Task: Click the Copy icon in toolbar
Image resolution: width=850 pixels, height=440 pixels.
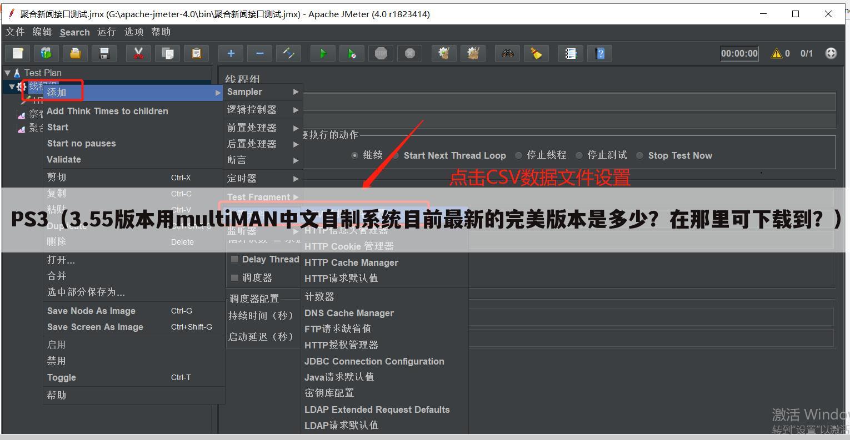Action: click(x=167, y=53)
